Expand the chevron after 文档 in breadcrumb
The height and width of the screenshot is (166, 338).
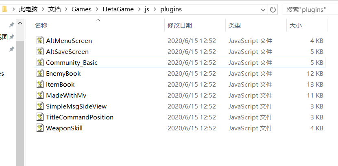point(66,9)
